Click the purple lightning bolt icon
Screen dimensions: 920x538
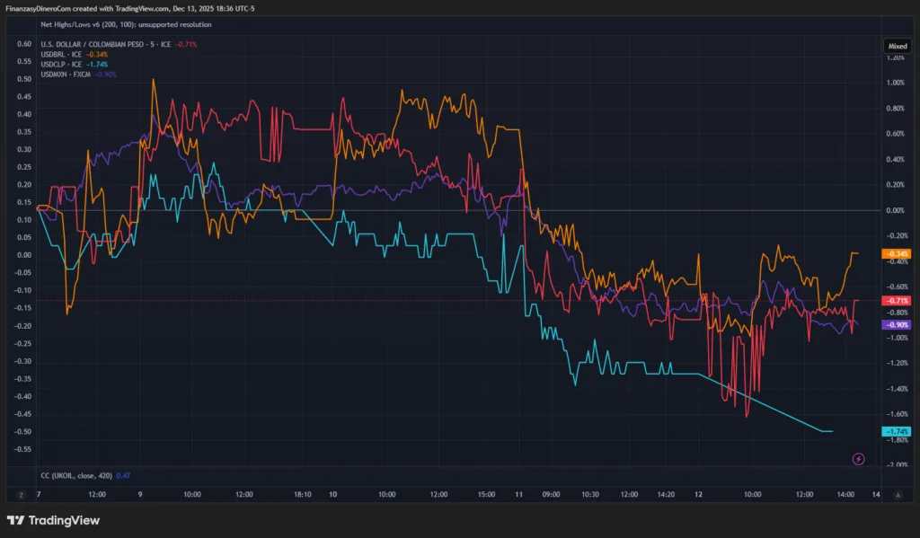point(858,459)
